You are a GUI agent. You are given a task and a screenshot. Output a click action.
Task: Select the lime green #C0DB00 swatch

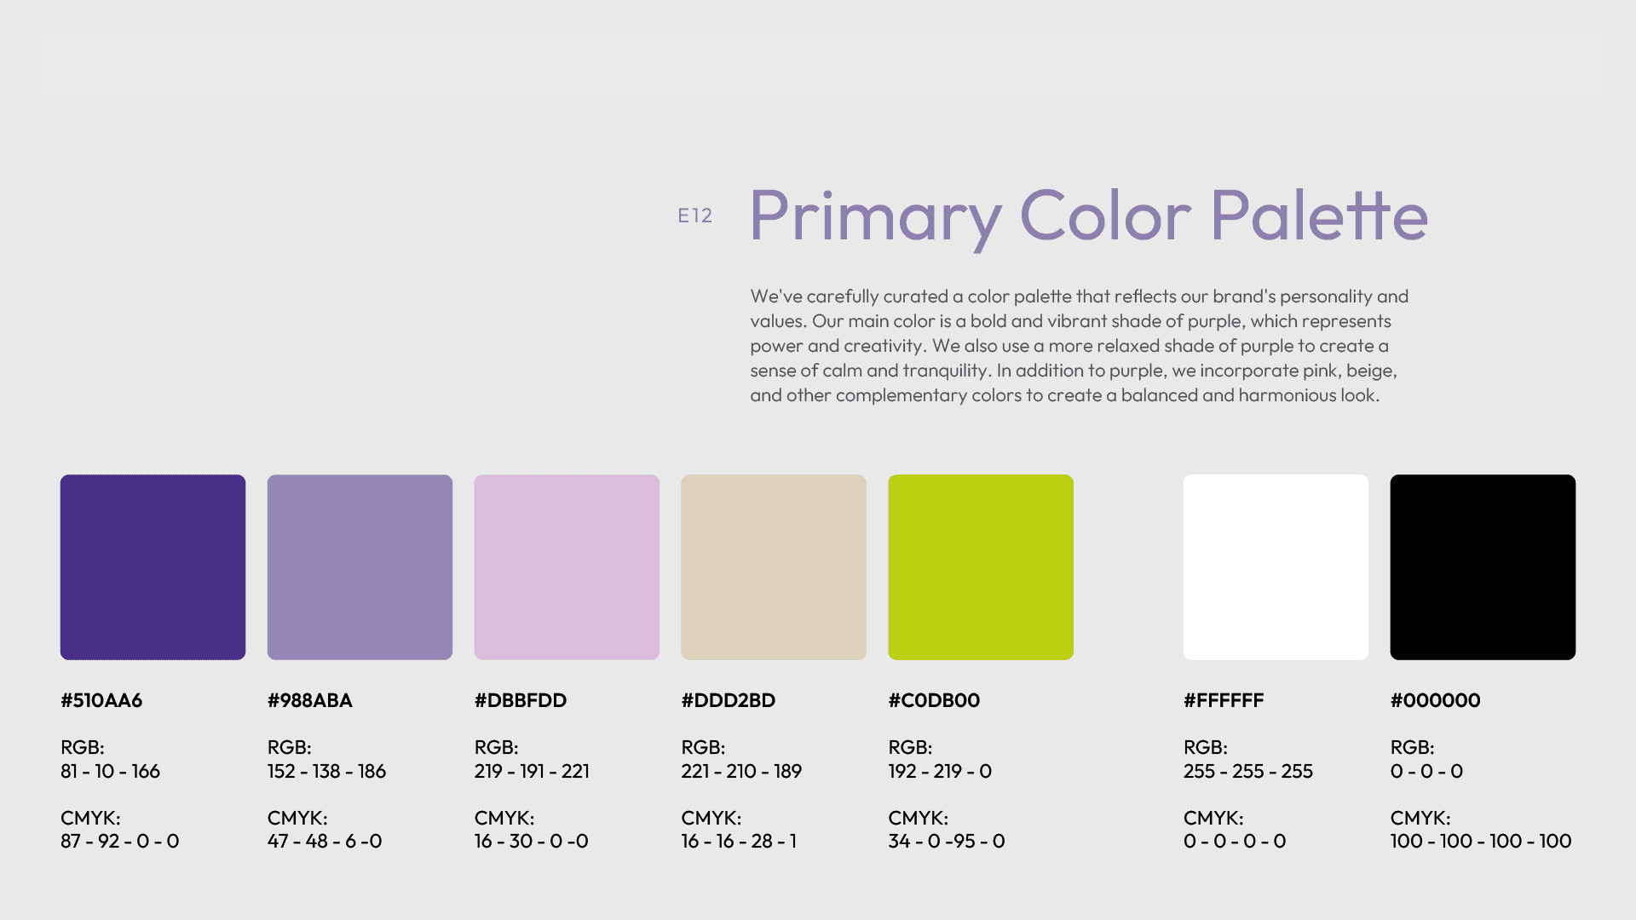point(981,567)
